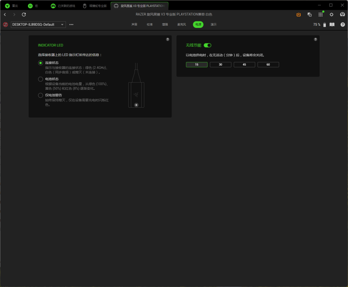Maximize the Razer Synapse window
The image size is (348, 287).
(331, 5)
